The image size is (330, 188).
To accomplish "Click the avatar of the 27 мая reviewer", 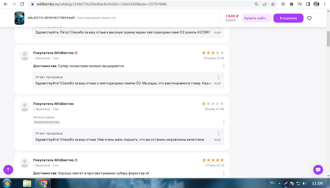I will click(25, 163).
